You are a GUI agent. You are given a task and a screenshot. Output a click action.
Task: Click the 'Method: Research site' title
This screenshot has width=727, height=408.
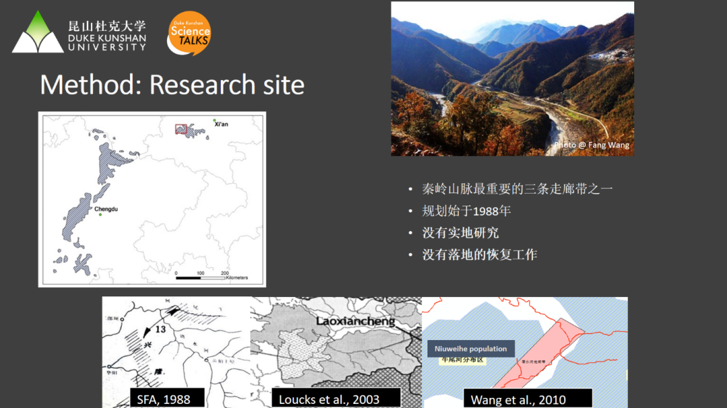click(x=172, y=85)
